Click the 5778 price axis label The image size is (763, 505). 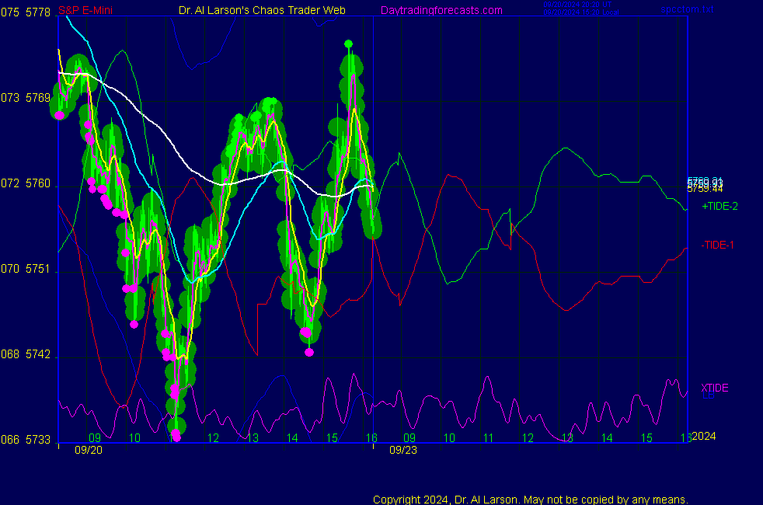tap(37, 12)
